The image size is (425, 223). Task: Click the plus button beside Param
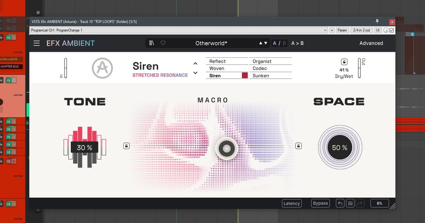tap(332, 30)
